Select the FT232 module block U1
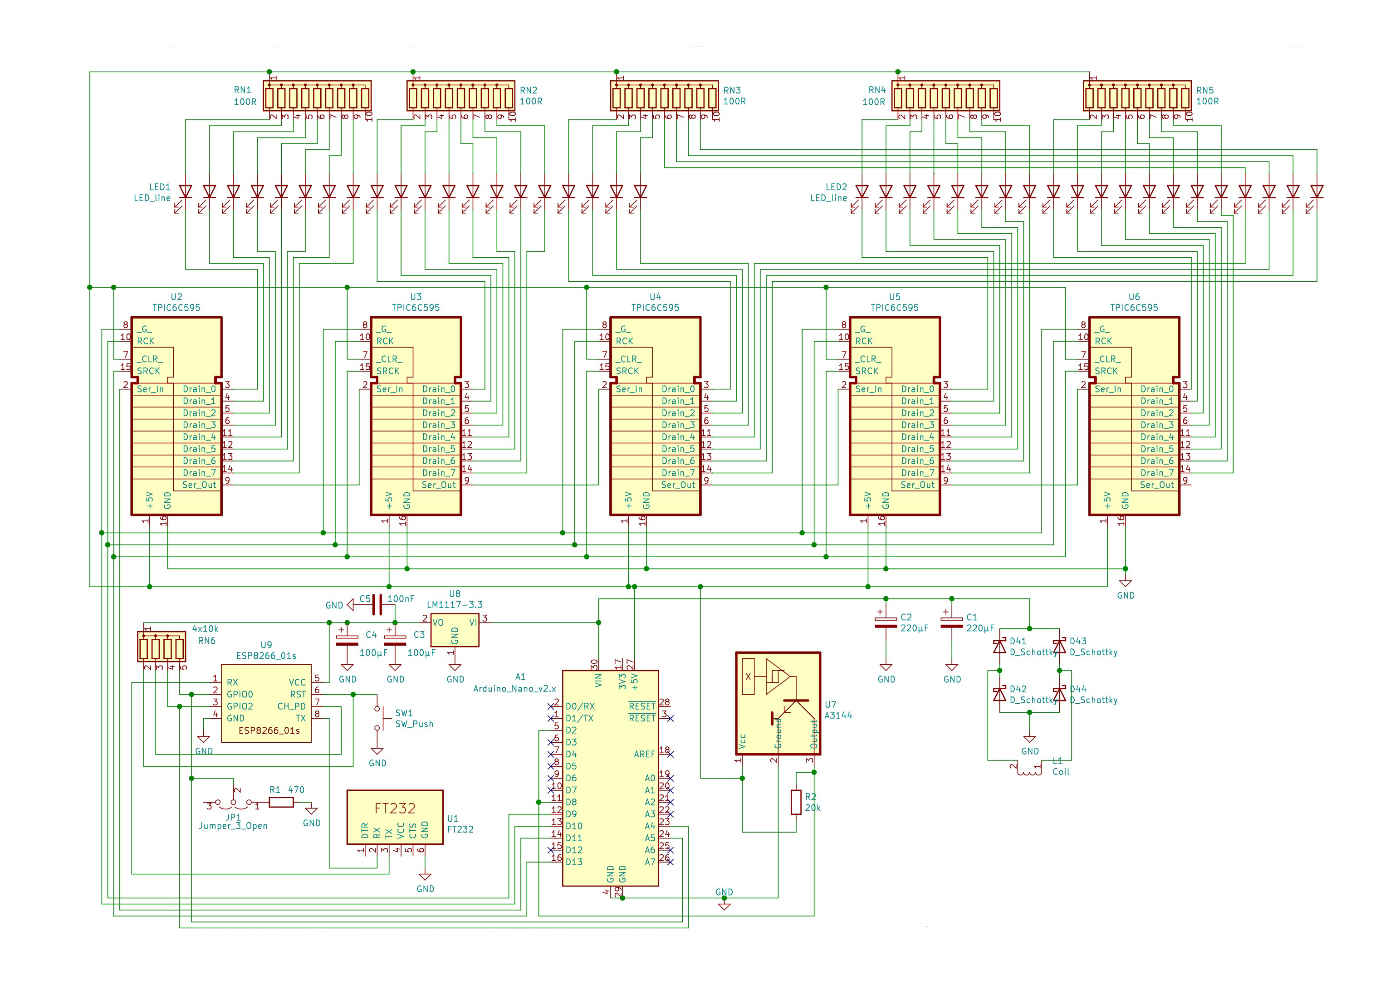The image size is (1400, 990). pyautogui.click(x=395, y=817)
